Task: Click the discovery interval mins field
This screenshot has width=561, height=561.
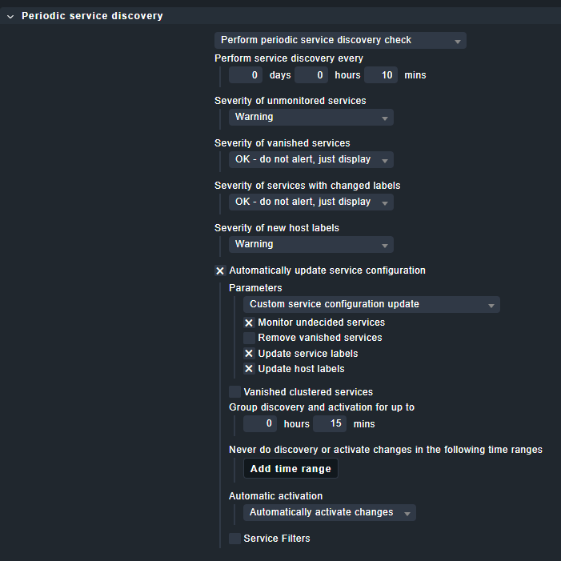Action: [381, 75]
